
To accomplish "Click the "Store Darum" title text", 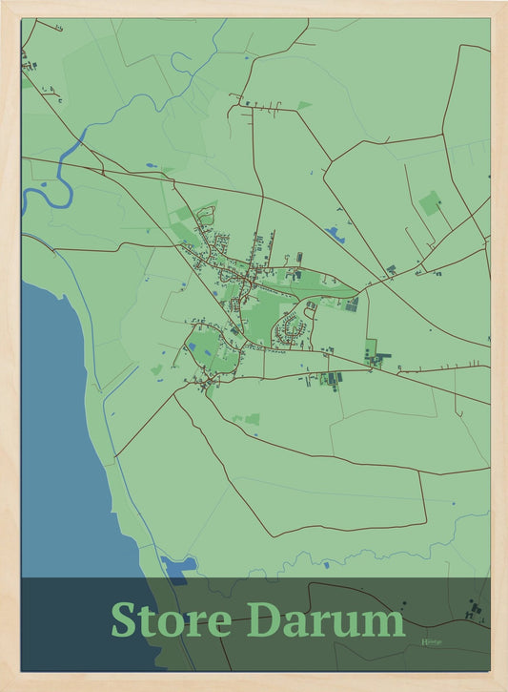I will pyautogui.click(x=258, y=619).
